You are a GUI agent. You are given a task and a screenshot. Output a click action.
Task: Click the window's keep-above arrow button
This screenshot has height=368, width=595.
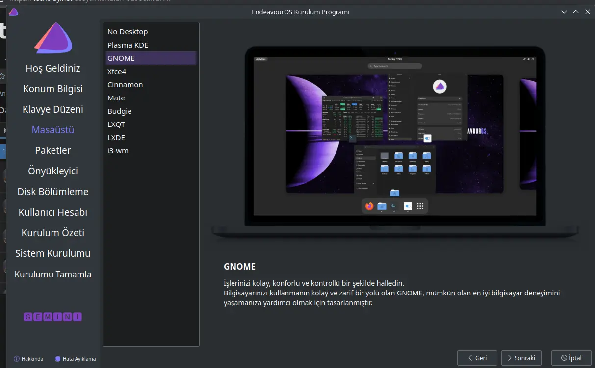576,12
